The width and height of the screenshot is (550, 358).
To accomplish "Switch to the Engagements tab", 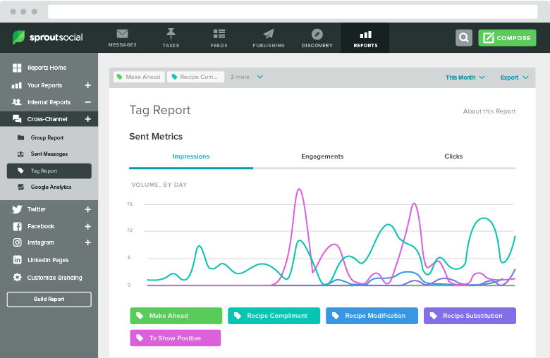I will [x=322, y=156].
